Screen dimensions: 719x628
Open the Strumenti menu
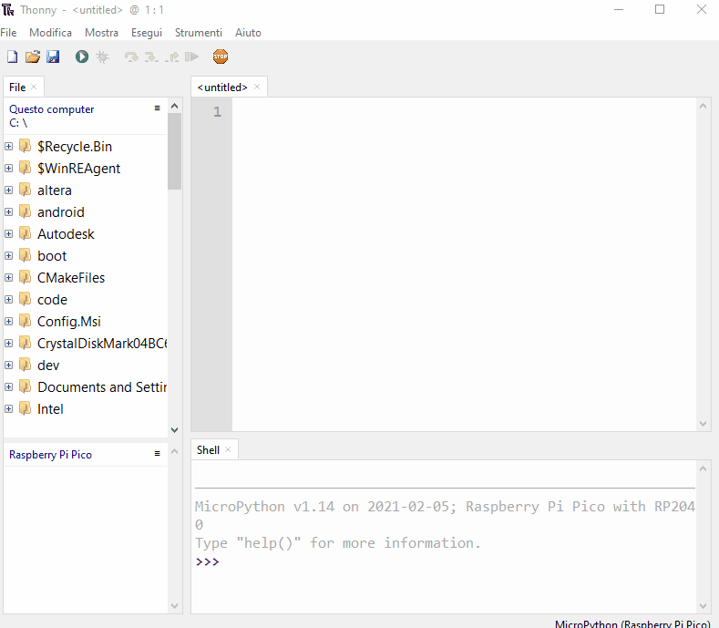[x=198, y=33]
